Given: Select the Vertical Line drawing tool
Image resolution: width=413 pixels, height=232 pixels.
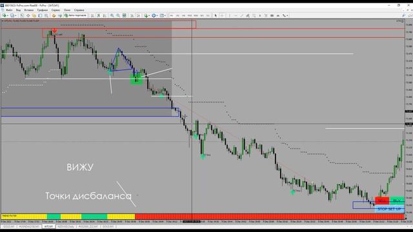Looking at the screenshot, I should click(x=230, y=15).
